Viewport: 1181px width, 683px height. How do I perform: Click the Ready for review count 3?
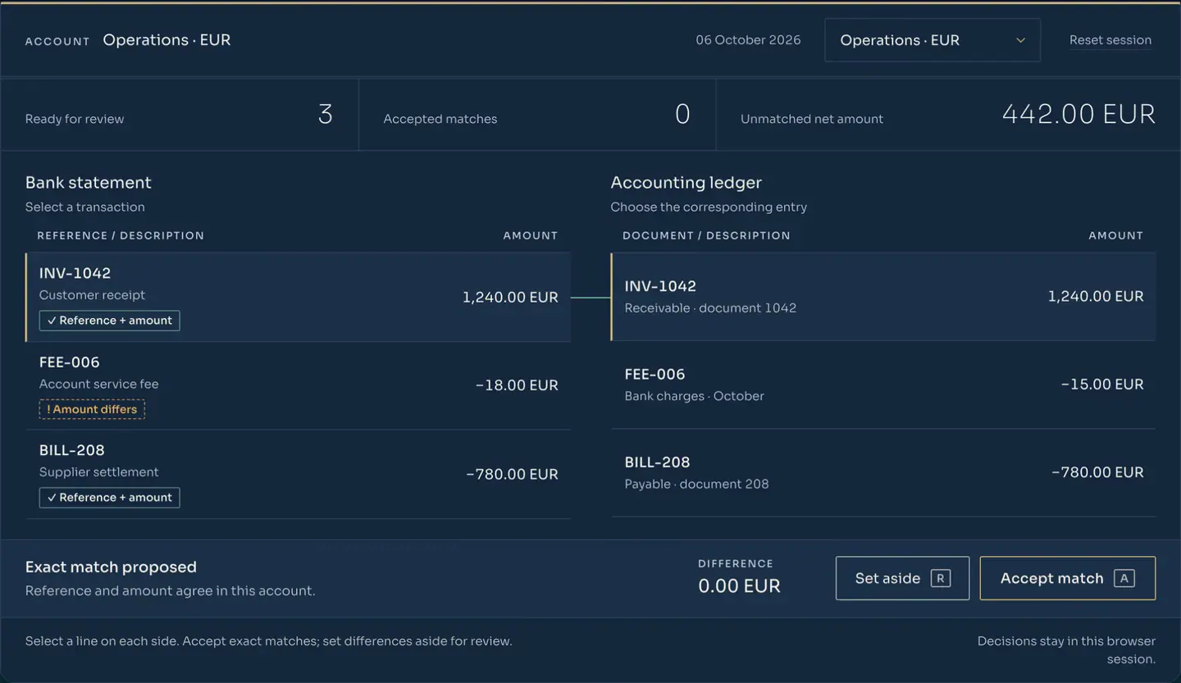326,114
